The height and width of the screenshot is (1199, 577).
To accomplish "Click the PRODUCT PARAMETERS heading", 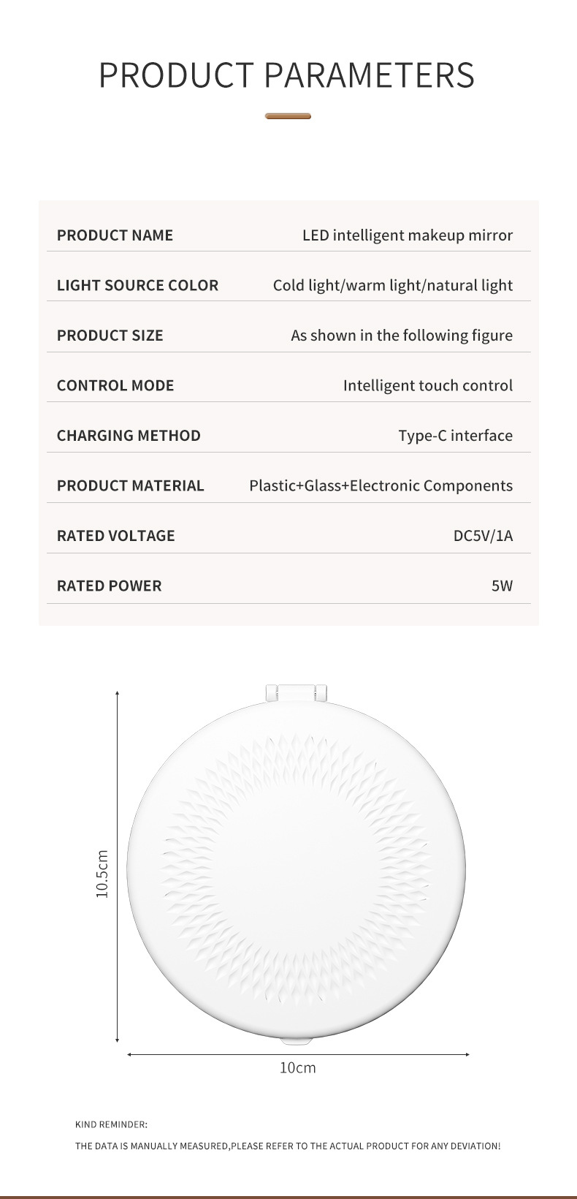I will (287, 75).
